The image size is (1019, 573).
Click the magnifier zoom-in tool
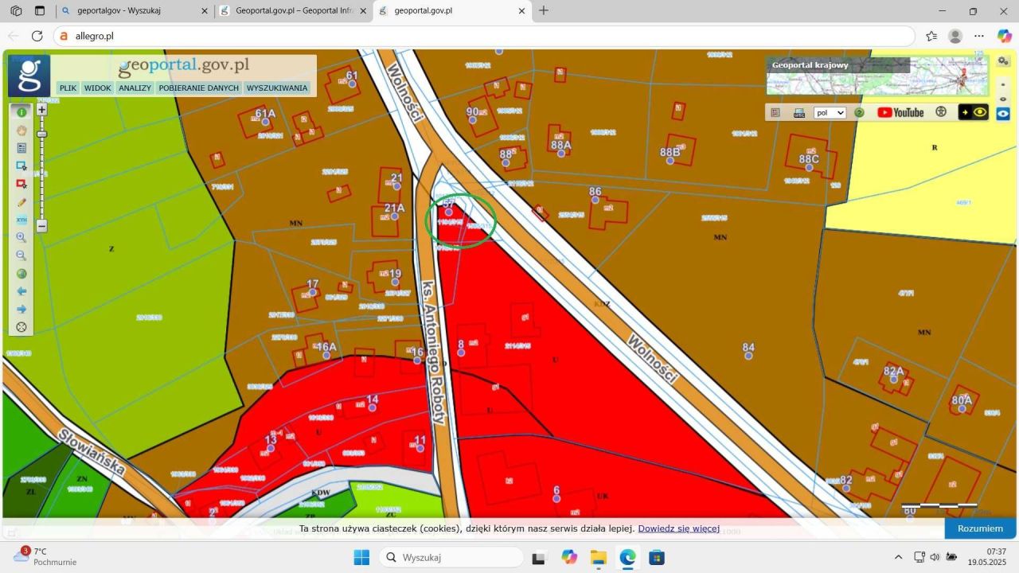21,238
